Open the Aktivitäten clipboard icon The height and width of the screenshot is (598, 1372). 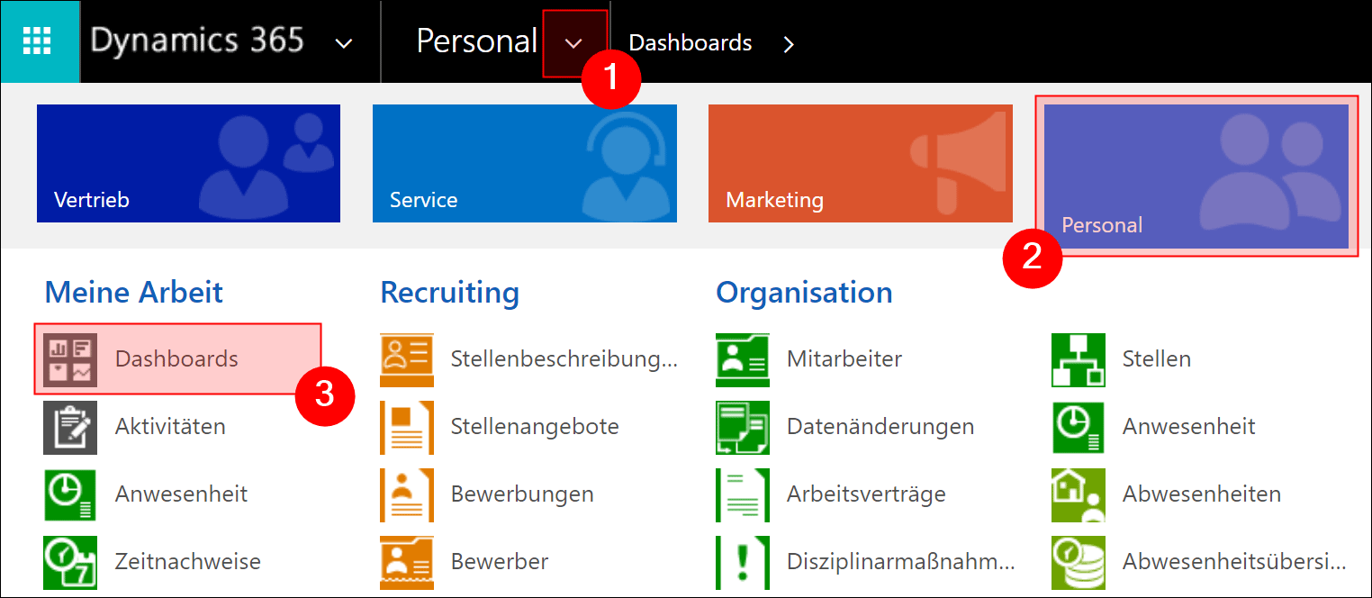tap(70, 427)
